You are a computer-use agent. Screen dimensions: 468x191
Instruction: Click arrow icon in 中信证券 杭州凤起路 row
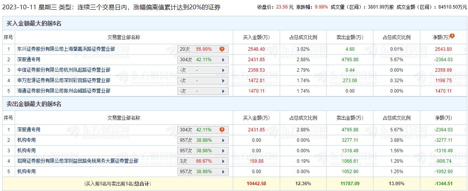(223, 70)
